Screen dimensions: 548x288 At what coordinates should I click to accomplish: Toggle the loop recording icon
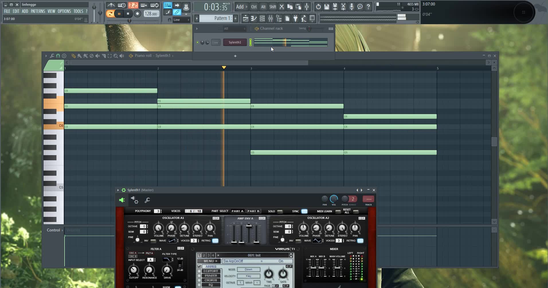point(154,5)
